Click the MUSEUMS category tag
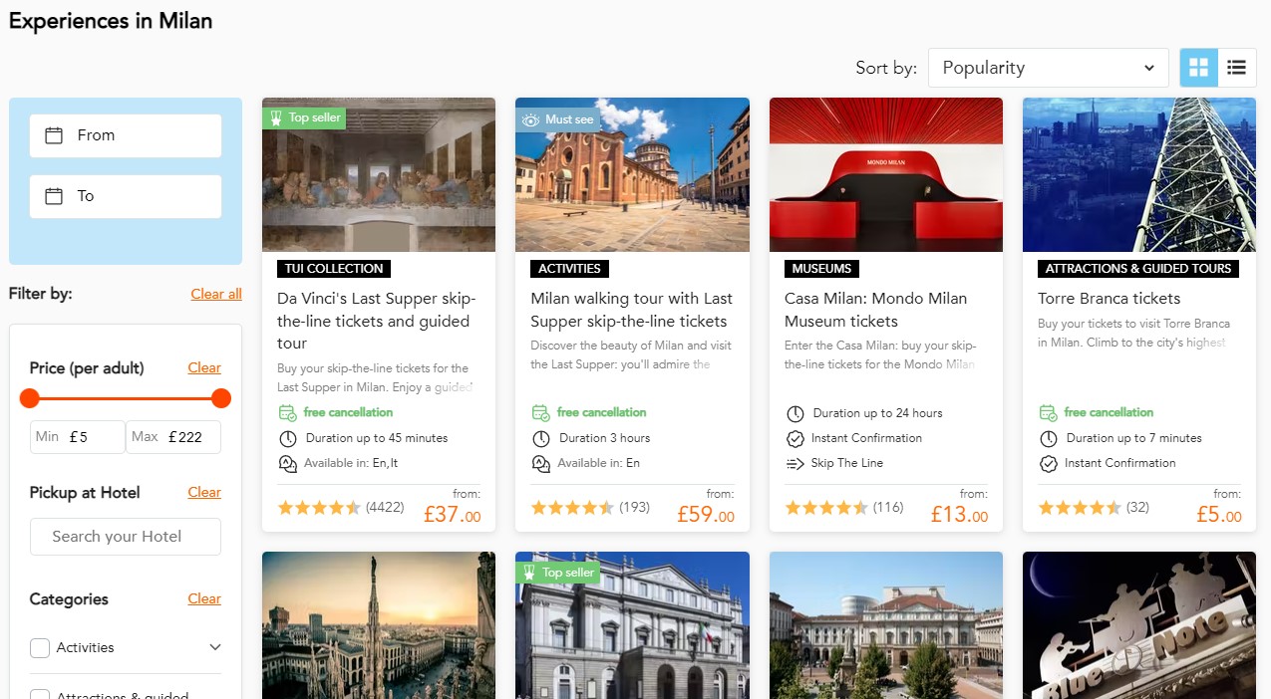This screenshot has height=699, width=1271. (821, 269)
